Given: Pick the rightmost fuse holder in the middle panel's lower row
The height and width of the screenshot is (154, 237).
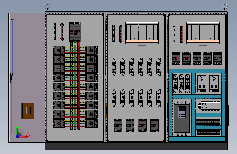Looking at the screenshot, I should pyautogui.click(x=159, y=98).
